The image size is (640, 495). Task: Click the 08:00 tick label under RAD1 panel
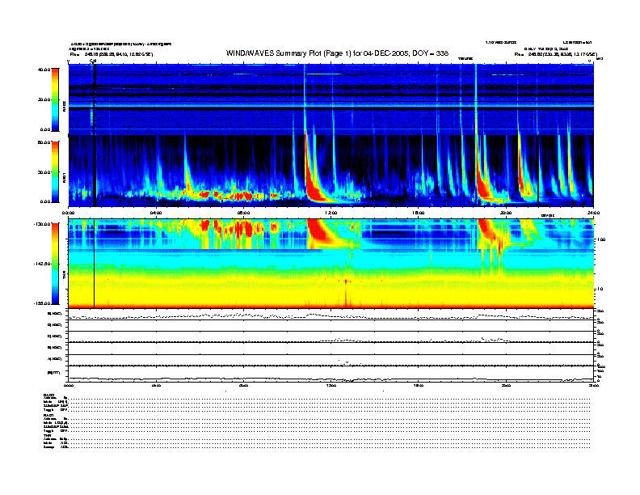pos(244,213)
